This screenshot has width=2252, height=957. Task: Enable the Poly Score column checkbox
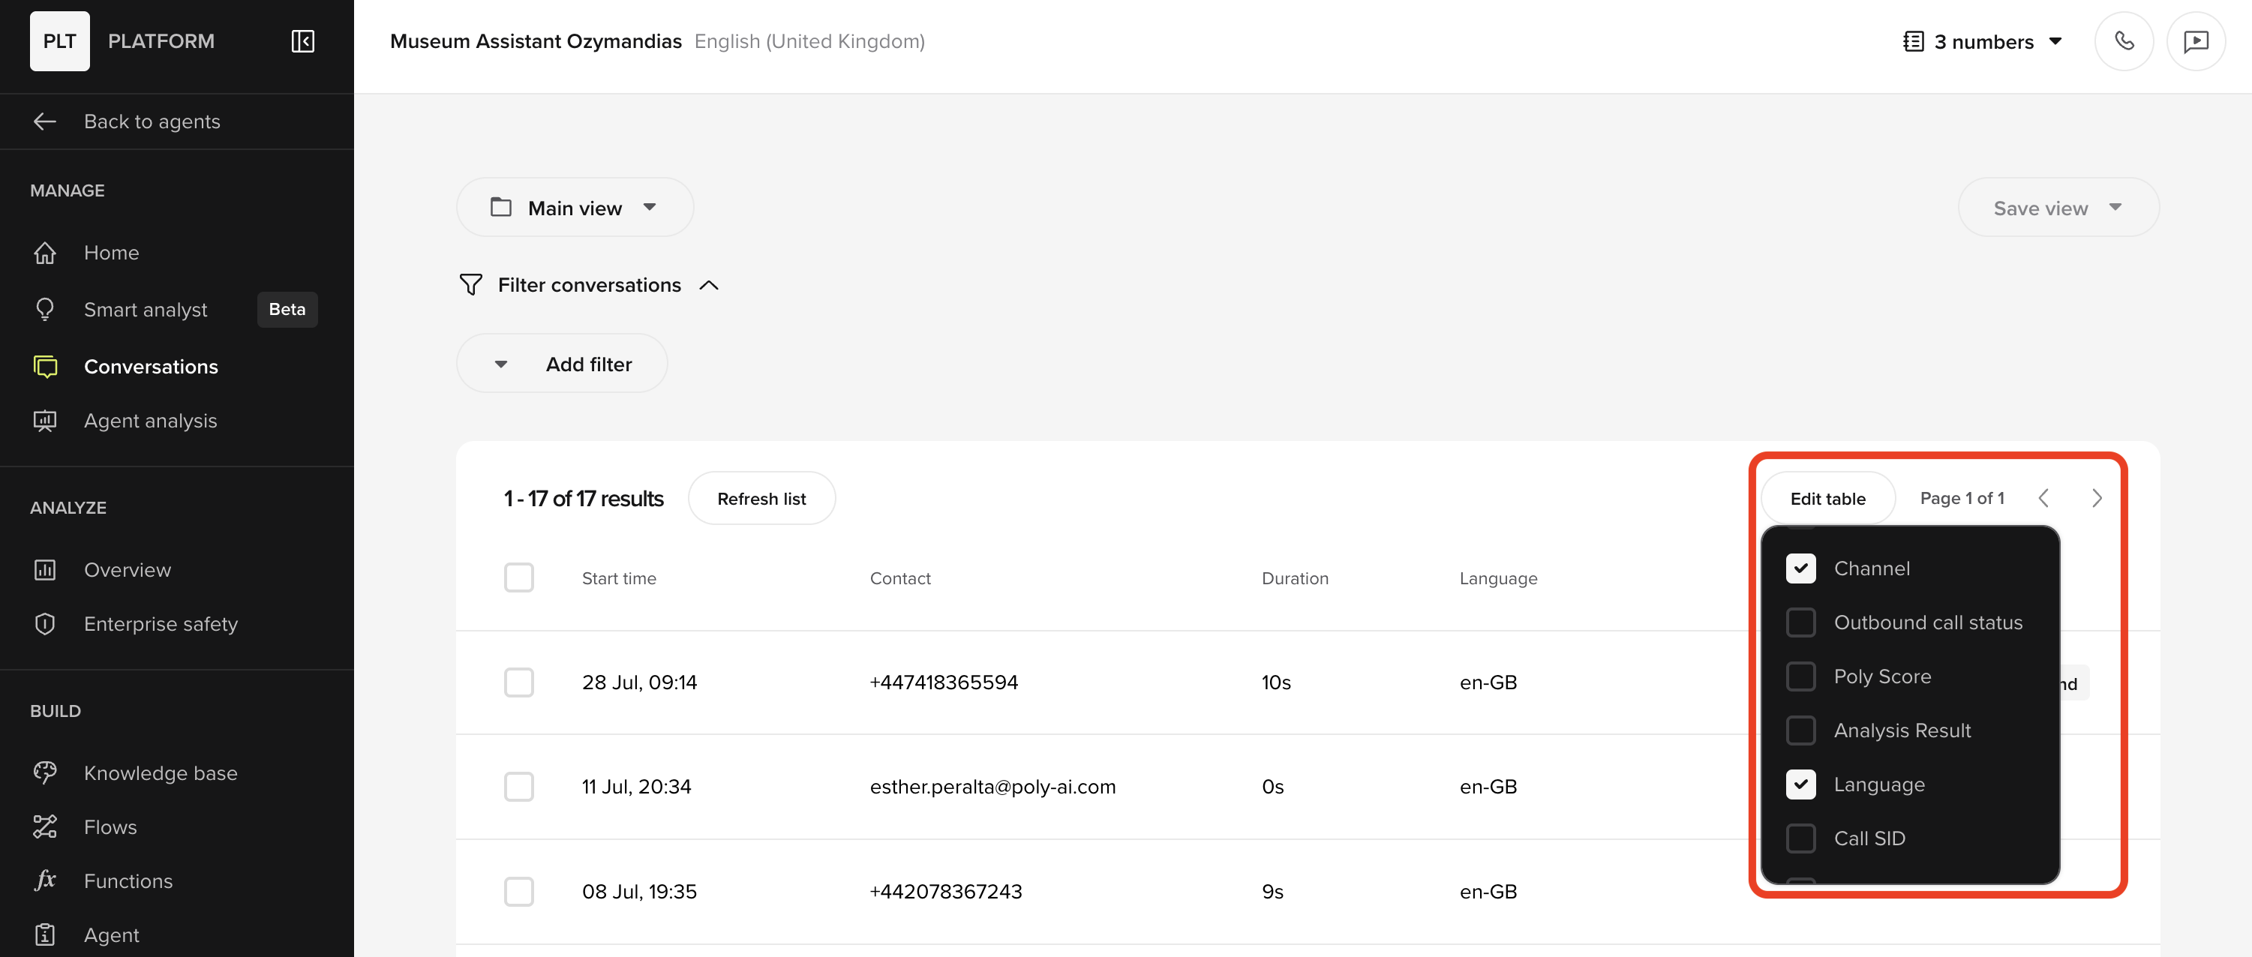pos(1800,676)
